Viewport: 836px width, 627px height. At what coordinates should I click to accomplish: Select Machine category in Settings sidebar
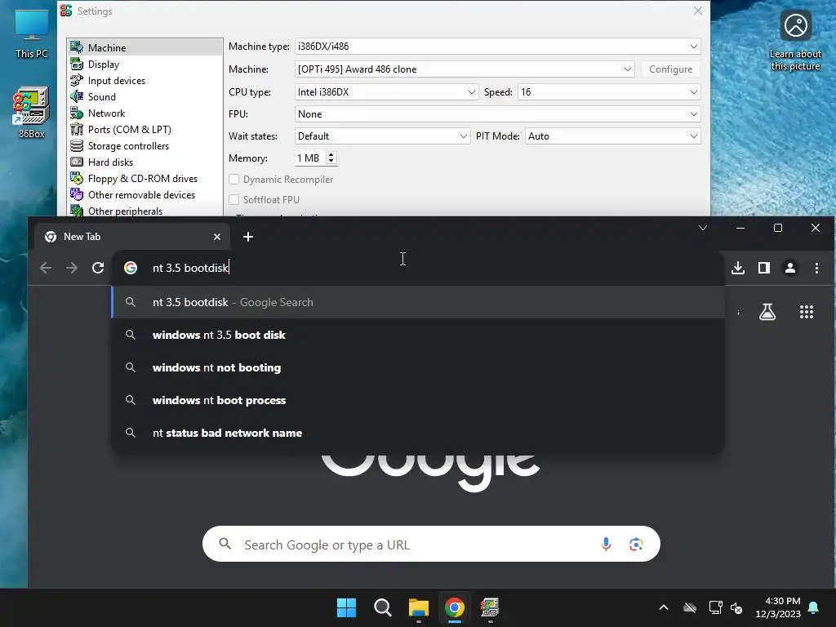[x=145, y=47]
